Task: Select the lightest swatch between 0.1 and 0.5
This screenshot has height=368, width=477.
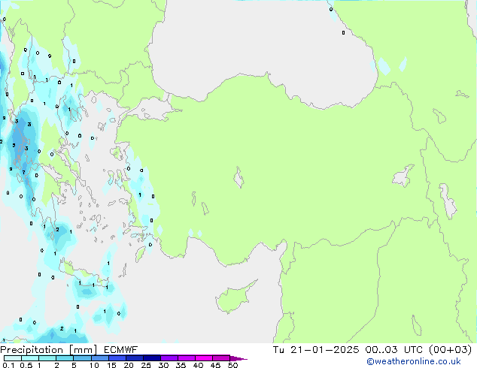Action: 12,358
